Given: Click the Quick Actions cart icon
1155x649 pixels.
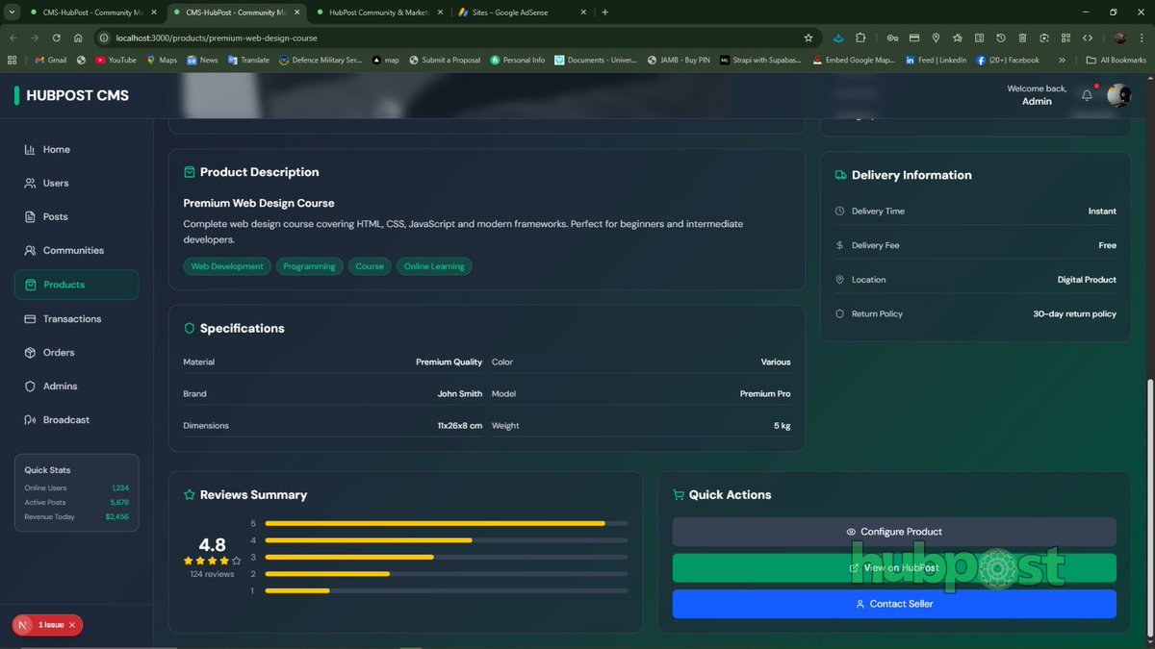Looking at the screenshot, I should [679, 494].
